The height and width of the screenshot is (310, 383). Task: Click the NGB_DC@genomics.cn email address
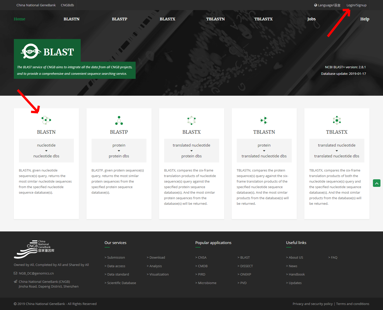36,273
